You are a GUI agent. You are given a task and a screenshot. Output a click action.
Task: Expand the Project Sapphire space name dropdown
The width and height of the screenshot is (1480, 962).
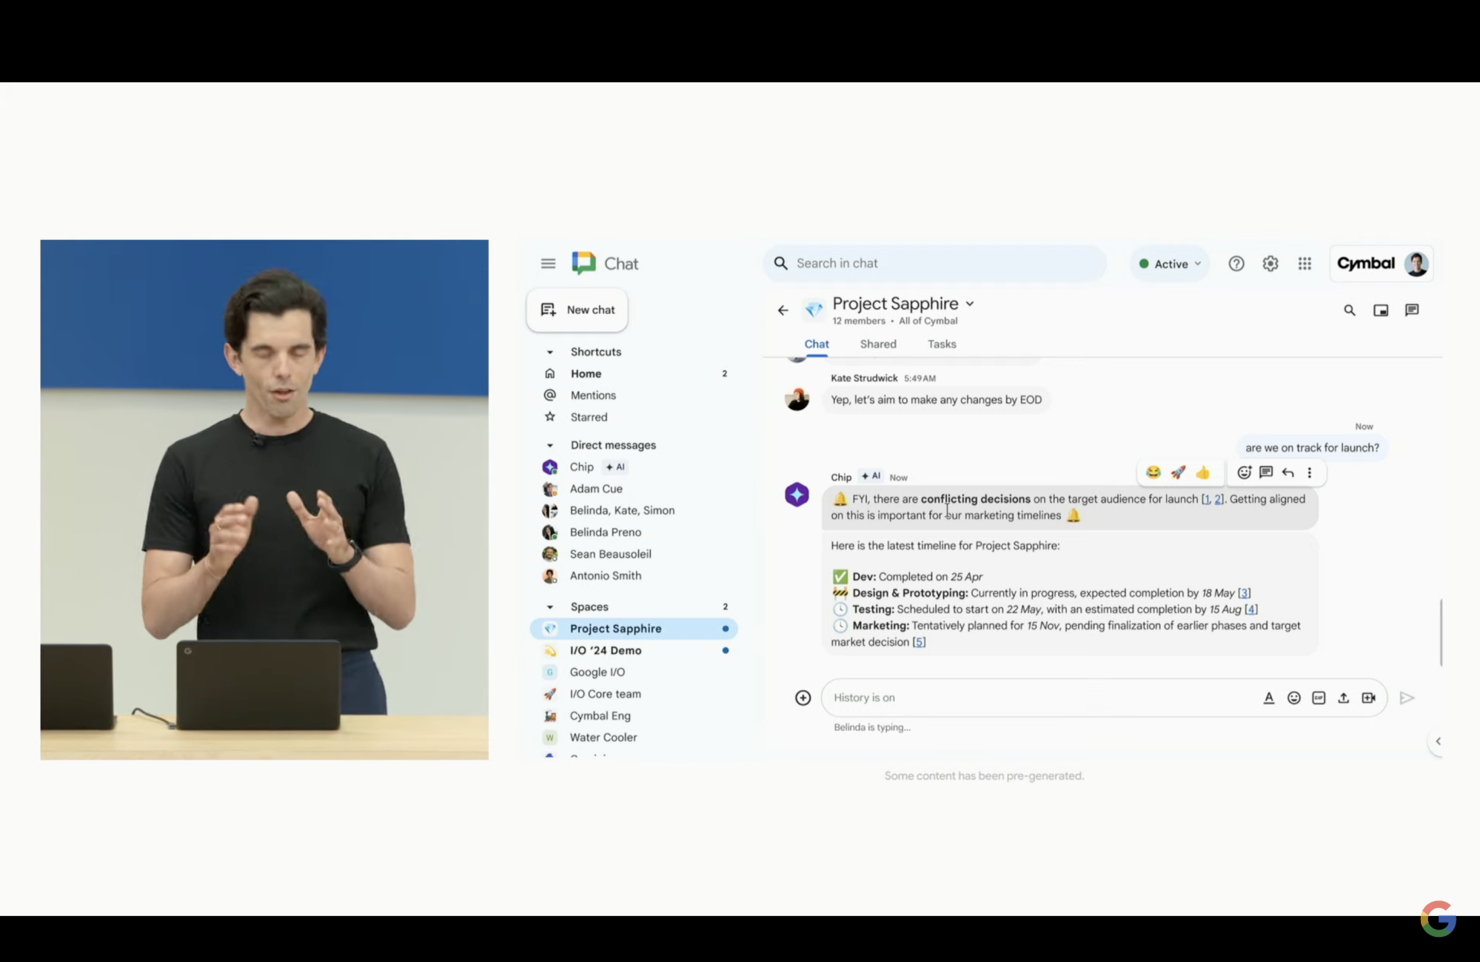coord(970,303)
